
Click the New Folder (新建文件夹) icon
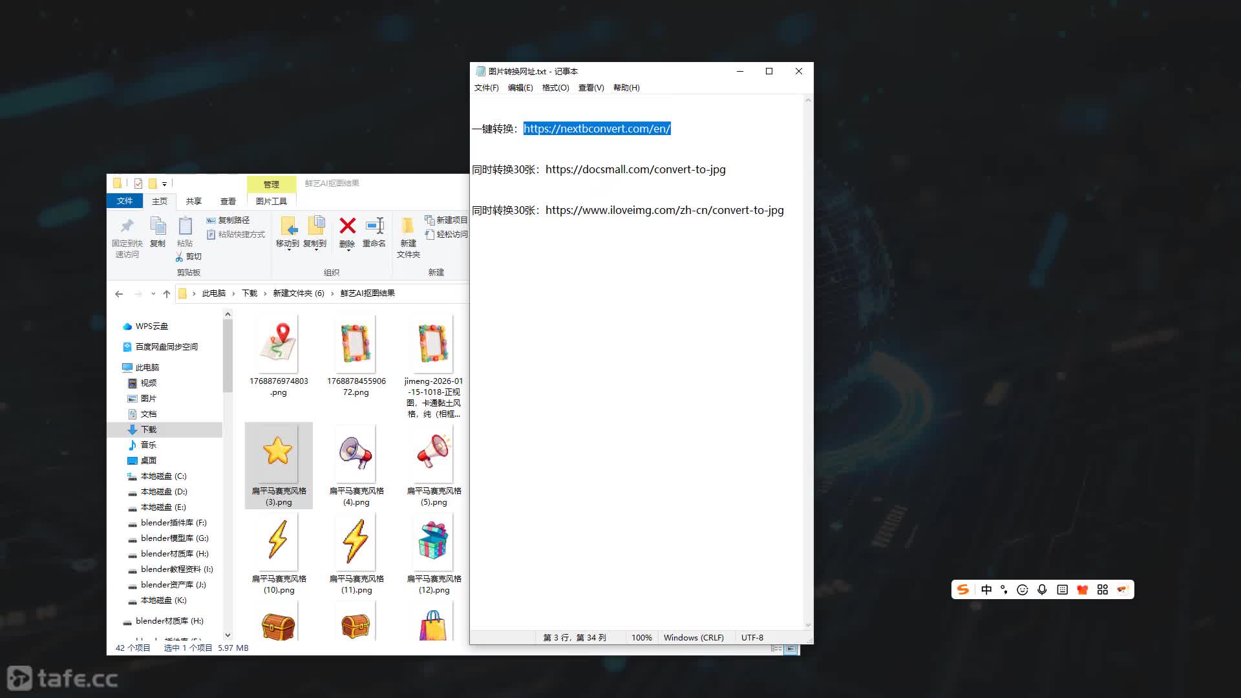click(408, 226)
